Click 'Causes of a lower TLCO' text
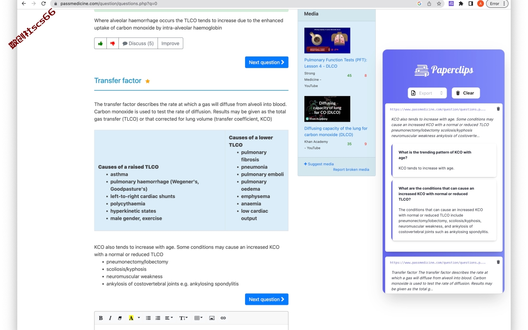 [251, 141]
